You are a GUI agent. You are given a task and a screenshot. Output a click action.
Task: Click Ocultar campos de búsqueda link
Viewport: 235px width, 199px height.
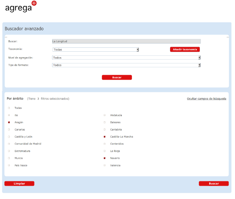pos(206,99)
